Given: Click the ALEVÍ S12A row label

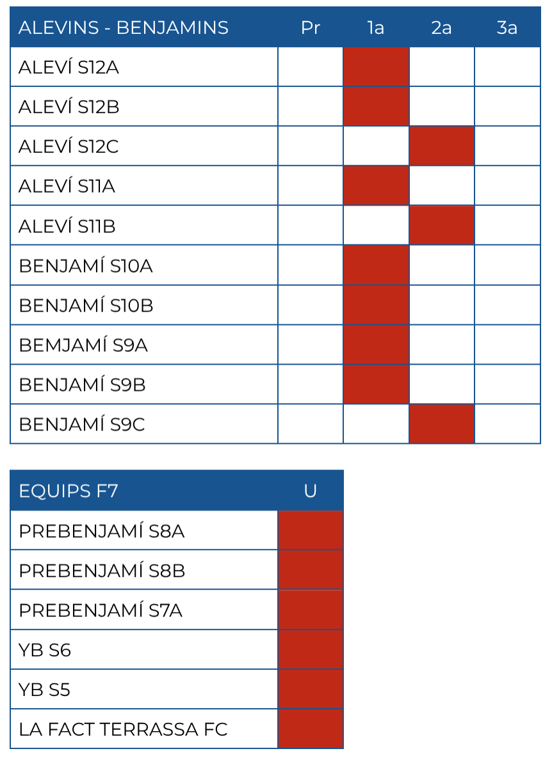Looking at the screenshot, I should point(69,67).
